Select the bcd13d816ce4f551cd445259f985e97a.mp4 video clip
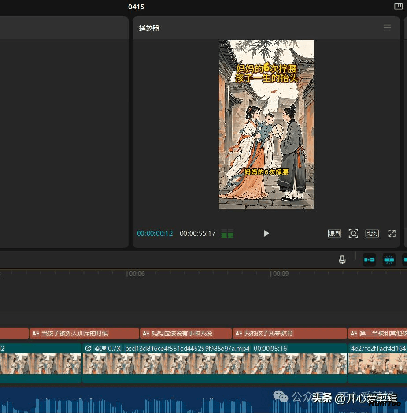The width and height of the screenshot is (407, 413). coord(215,363)
